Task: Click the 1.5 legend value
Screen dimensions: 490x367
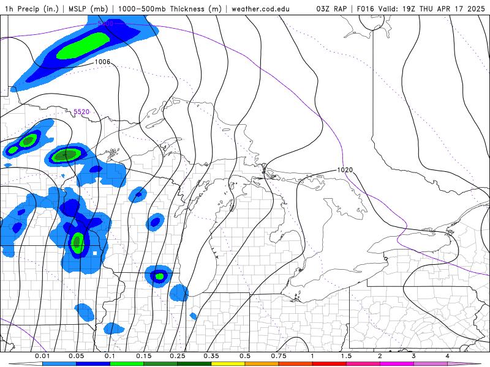Action: coord(346,356)
